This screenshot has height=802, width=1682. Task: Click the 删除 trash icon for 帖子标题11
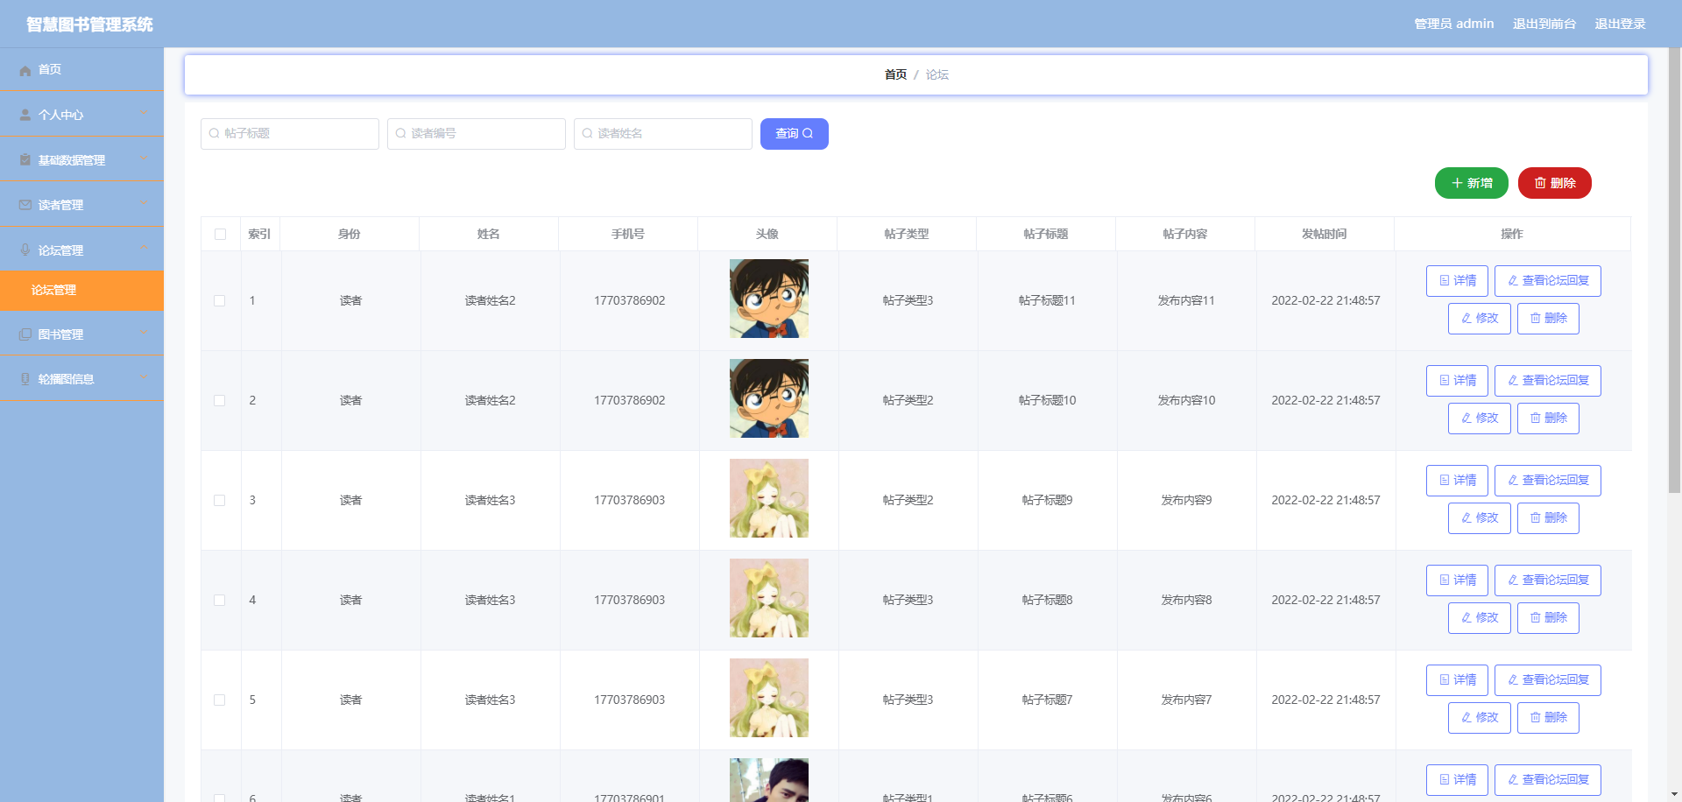pyautogui.click(x=1536, y=319)
